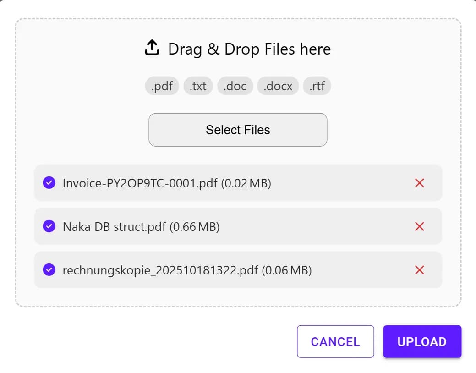Click the purple checkmark beside Invoice-PY2OP9TC-0001.pdf
This screenshot has width=476, height=373.
click(49, 183)
